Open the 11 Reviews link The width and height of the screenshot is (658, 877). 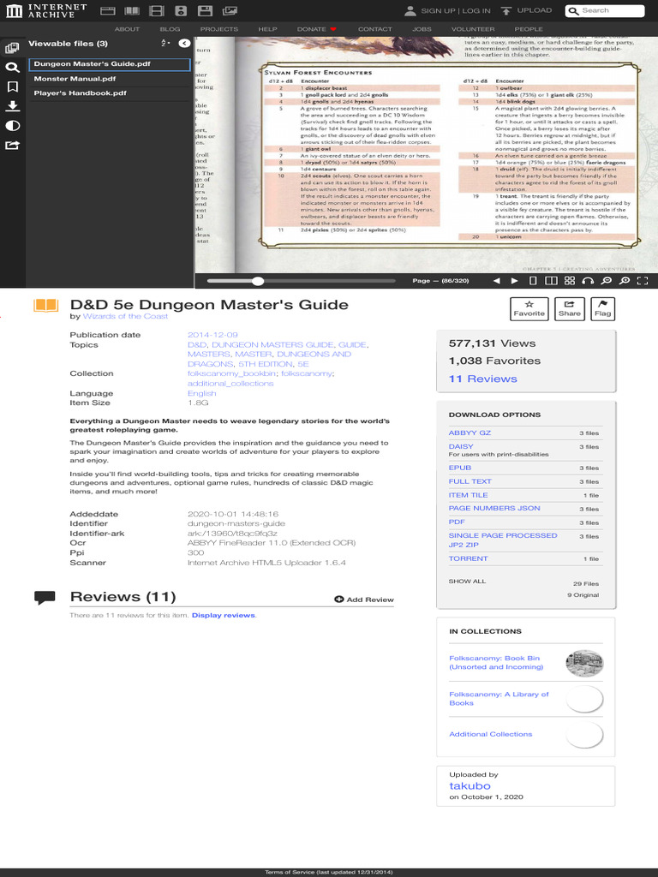click(483, 379)
